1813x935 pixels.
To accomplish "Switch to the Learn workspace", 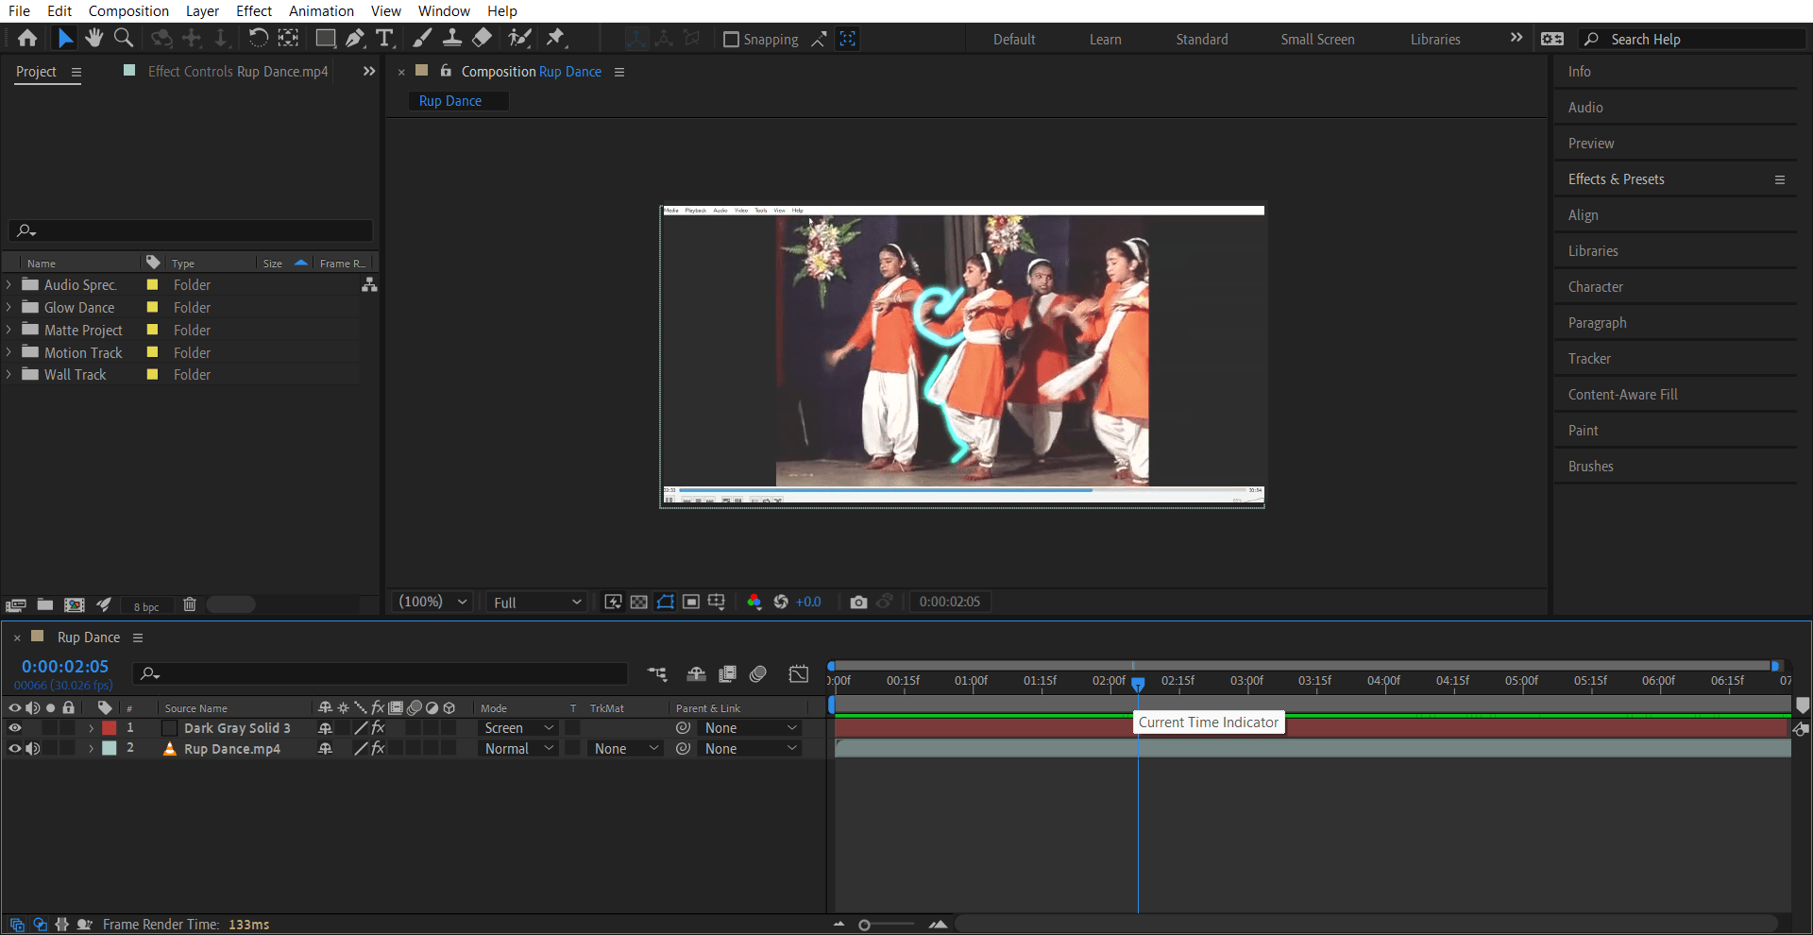I will (1105, 39).
